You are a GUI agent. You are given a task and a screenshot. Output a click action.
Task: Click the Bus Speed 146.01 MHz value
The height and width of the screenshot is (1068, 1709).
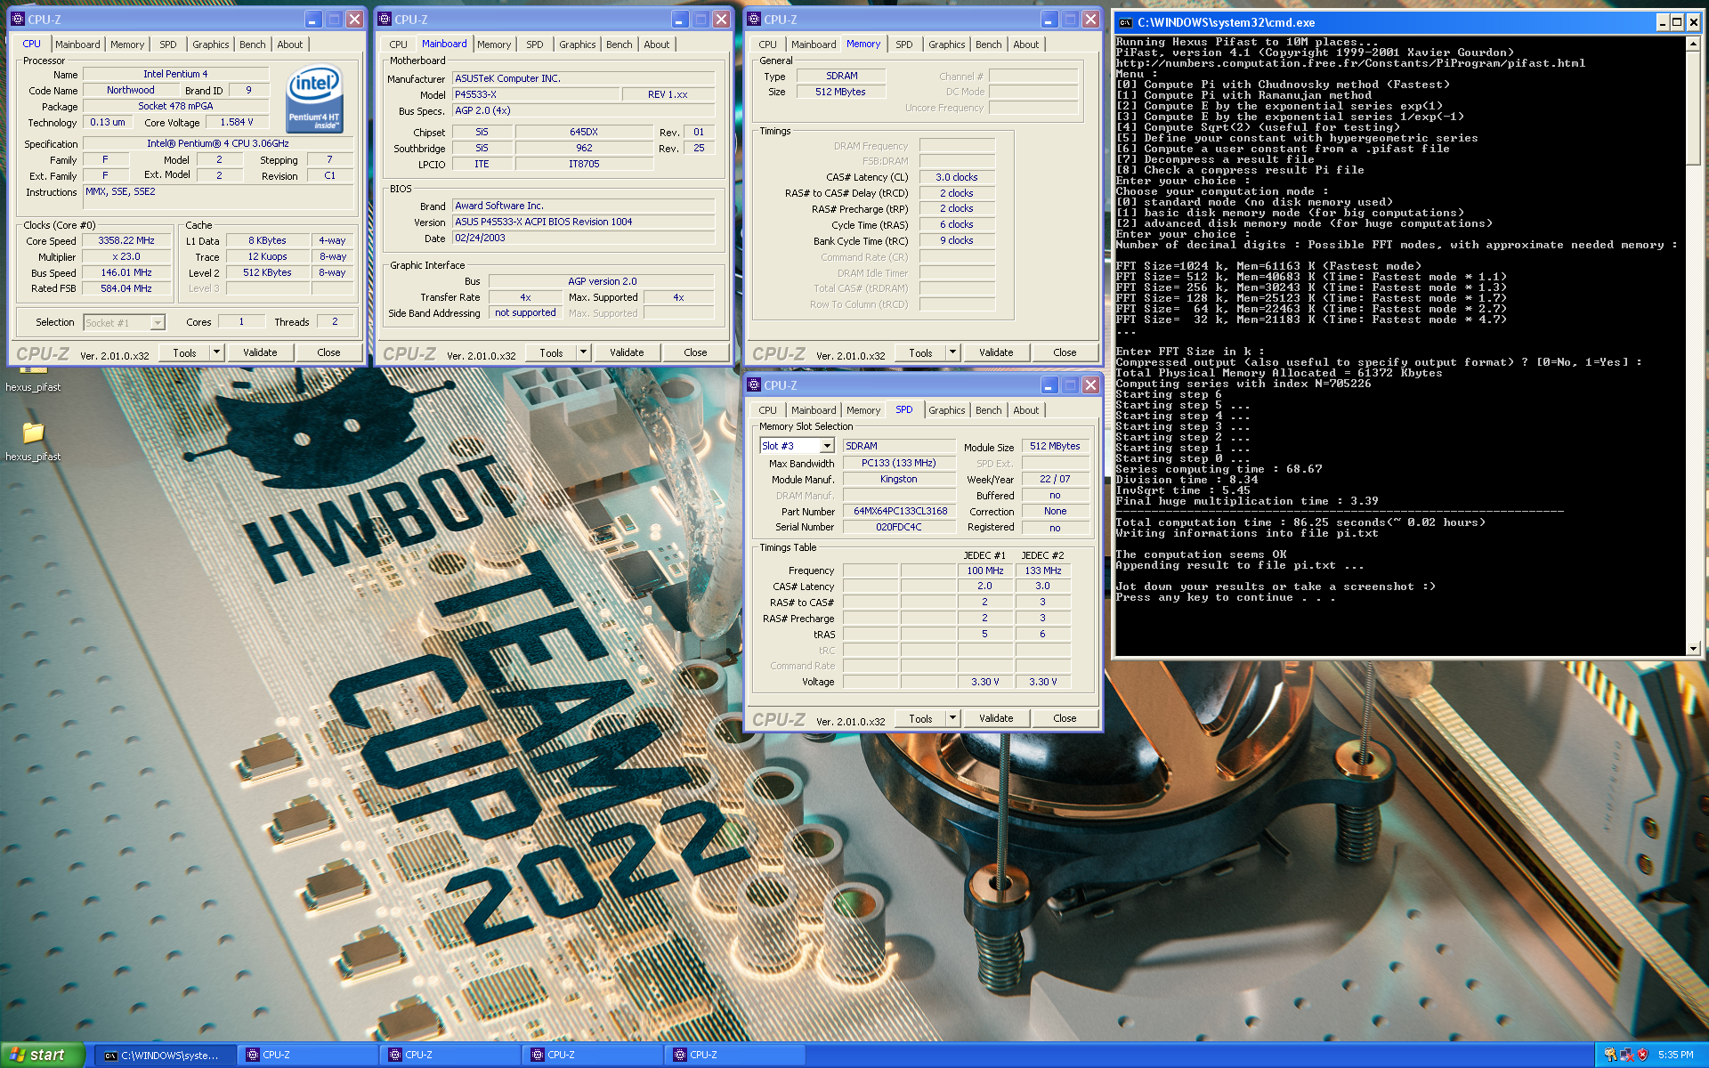[x=126, y=273]
